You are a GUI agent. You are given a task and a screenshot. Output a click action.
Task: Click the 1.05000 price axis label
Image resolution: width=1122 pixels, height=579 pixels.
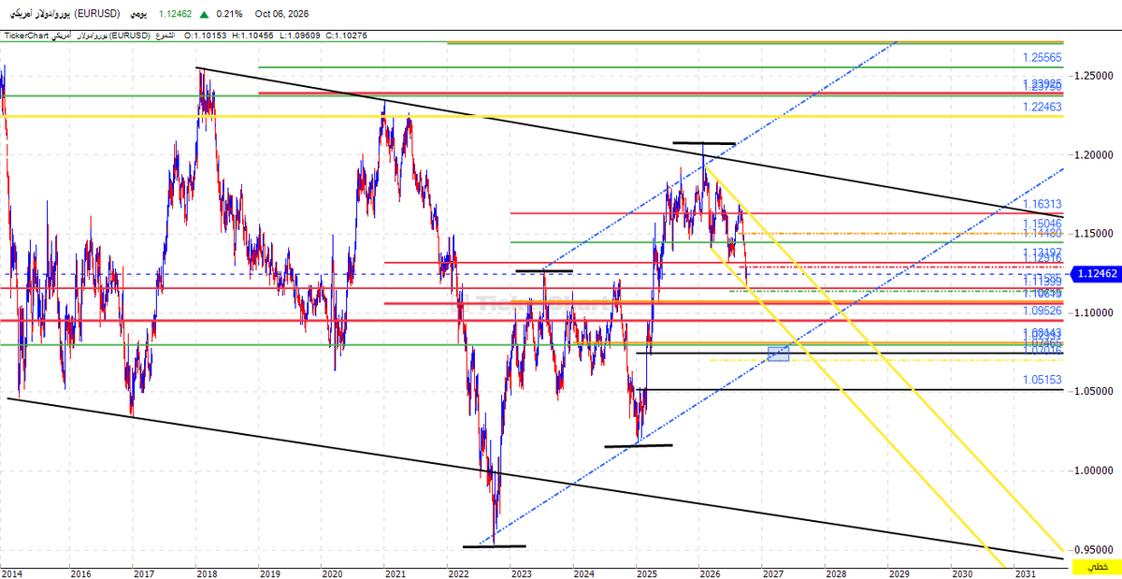1092,391
